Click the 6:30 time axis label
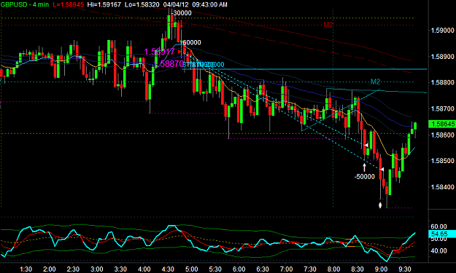The width and height of the screenshot is (456, 273). point(263,269)
